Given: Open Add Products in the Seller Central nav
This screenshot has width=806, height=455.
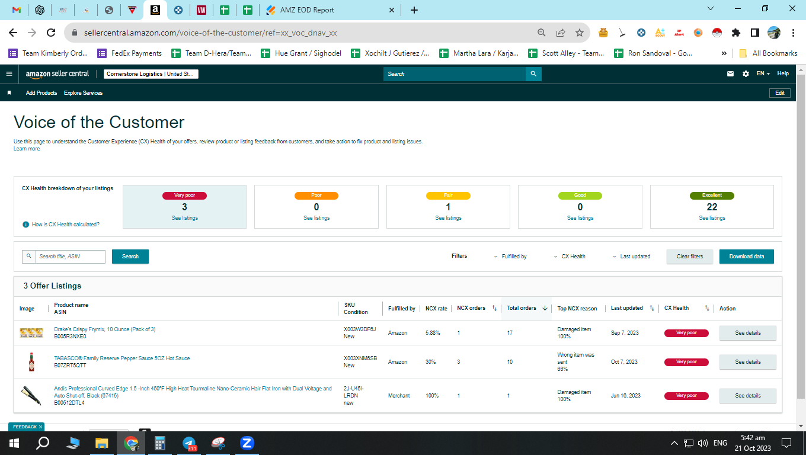Looking at the screenshot, I should click(x=41, y=93).
